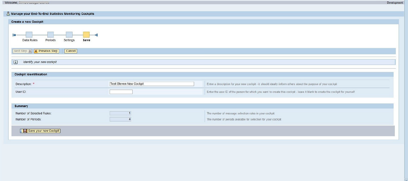Screen dimensions: 408x181
Task: Click the floppy disk icon on the Save button
Action: click(25, 131)
